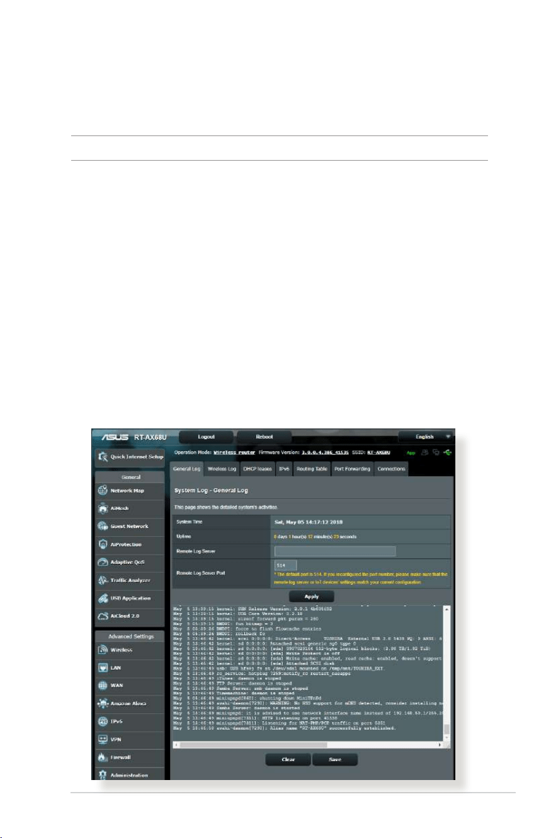Viewport: 556px width, 838px height.
Task: Click the Clear log button
Action: tap(288, 759)
